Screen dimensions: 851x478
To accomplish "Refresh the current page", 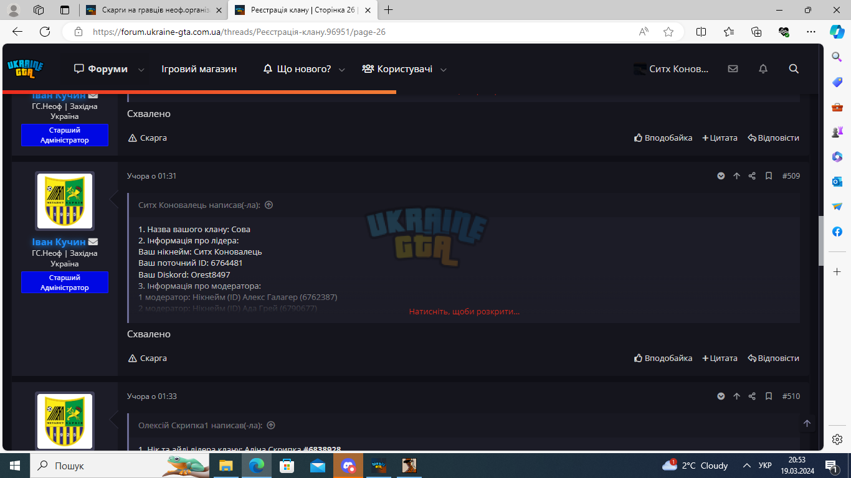I will (x=45, y=32).
